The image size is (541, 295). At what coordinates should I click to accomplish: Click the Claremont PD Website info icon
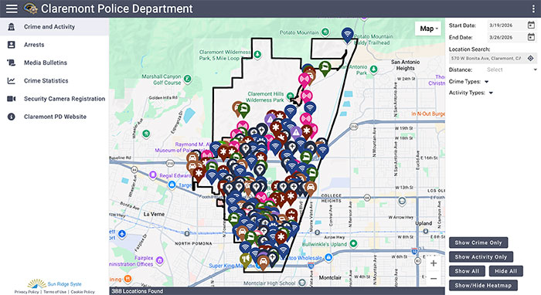click(x=12, y=117)
